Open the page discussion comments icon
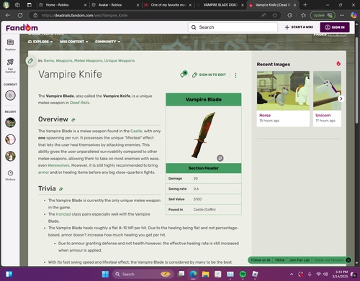 tap(184, 74)
